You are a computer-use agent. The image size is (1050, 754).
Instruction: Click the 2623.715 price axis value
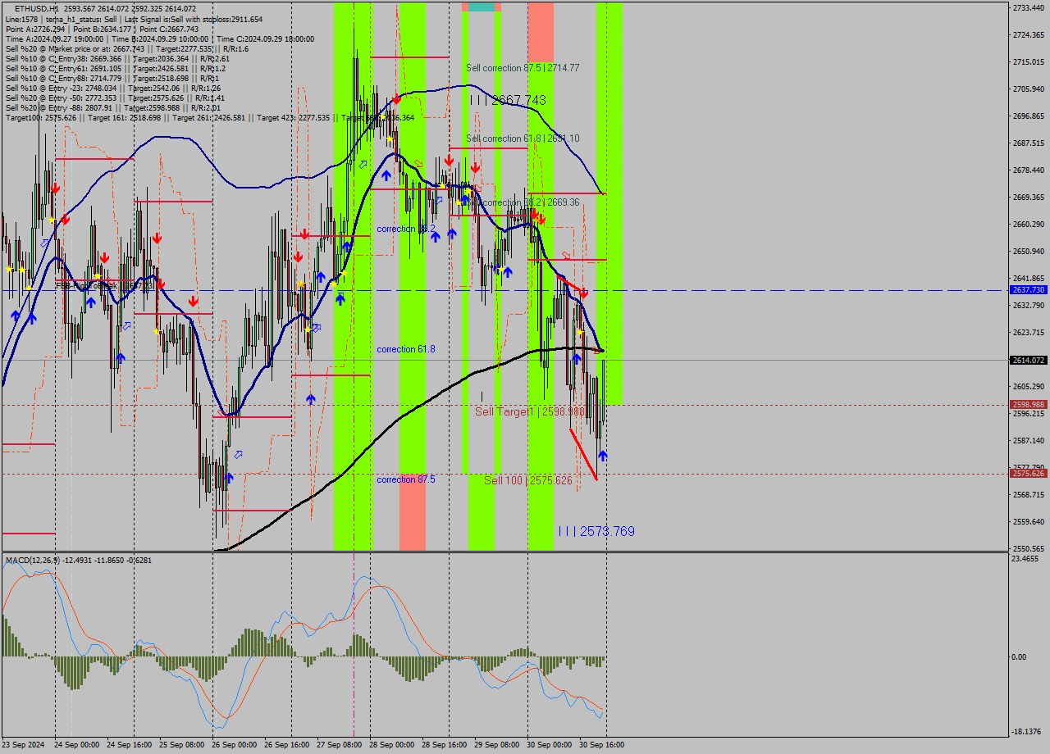(1028, 332)
